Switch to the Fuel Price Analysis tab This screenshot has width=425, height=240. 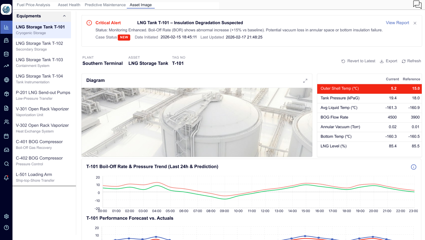coord(34,5)
